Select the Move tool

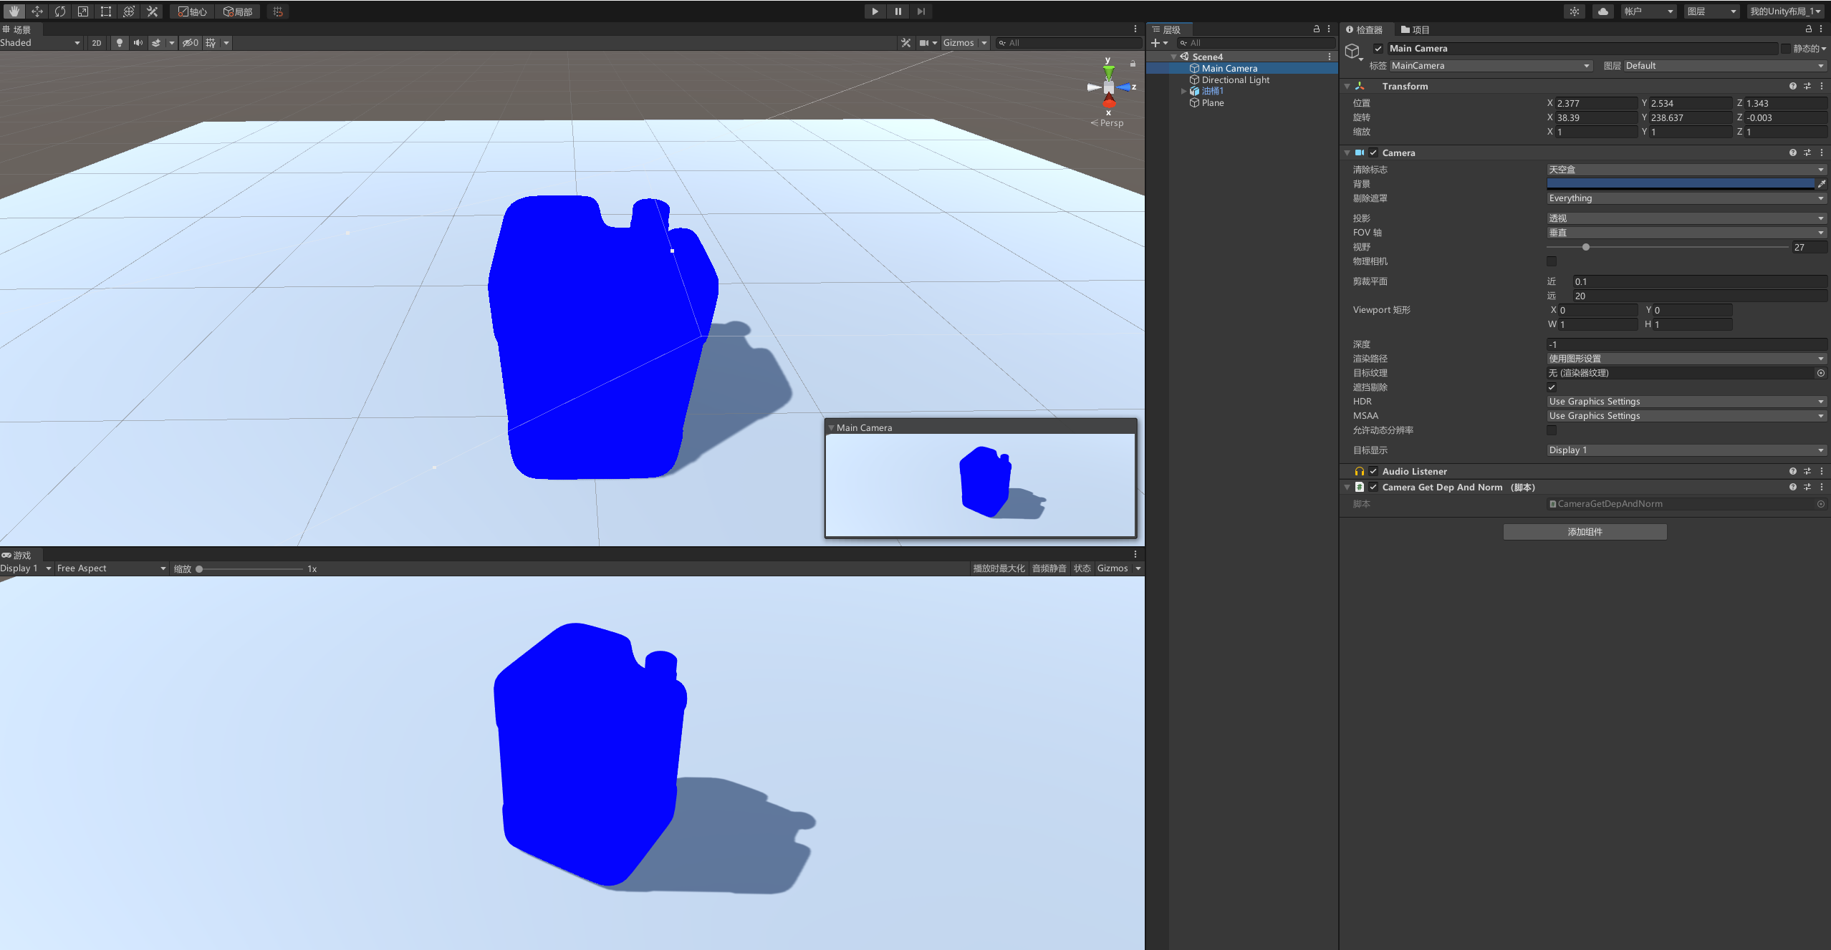click(x=37, y=11)
